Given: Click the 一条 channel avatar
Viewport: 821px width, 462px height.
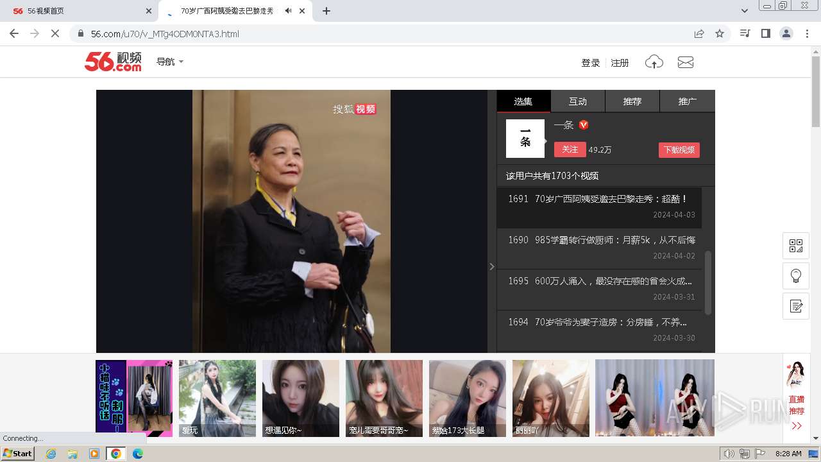Looking at the screenshot, I should [x=525, y=139].
